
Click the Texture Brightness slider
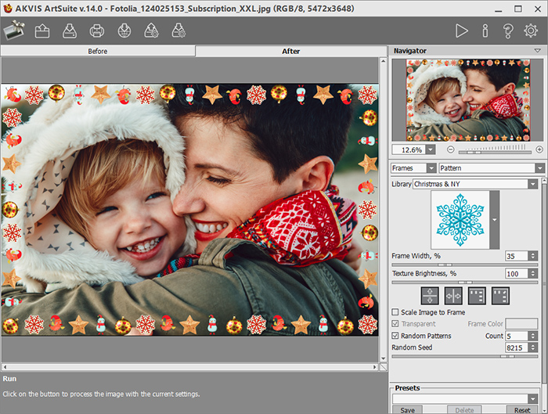coord(464,282)
